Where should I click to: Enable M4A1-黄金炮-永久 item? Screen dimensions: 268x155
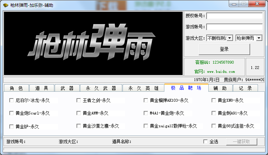click(146, 113)
